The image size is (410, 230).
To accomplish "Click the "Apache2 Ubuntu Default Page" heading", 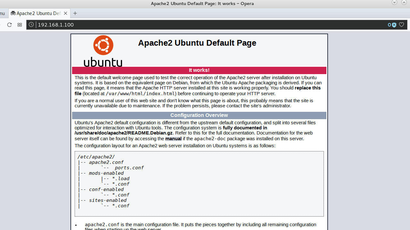I will coord(197,43).
